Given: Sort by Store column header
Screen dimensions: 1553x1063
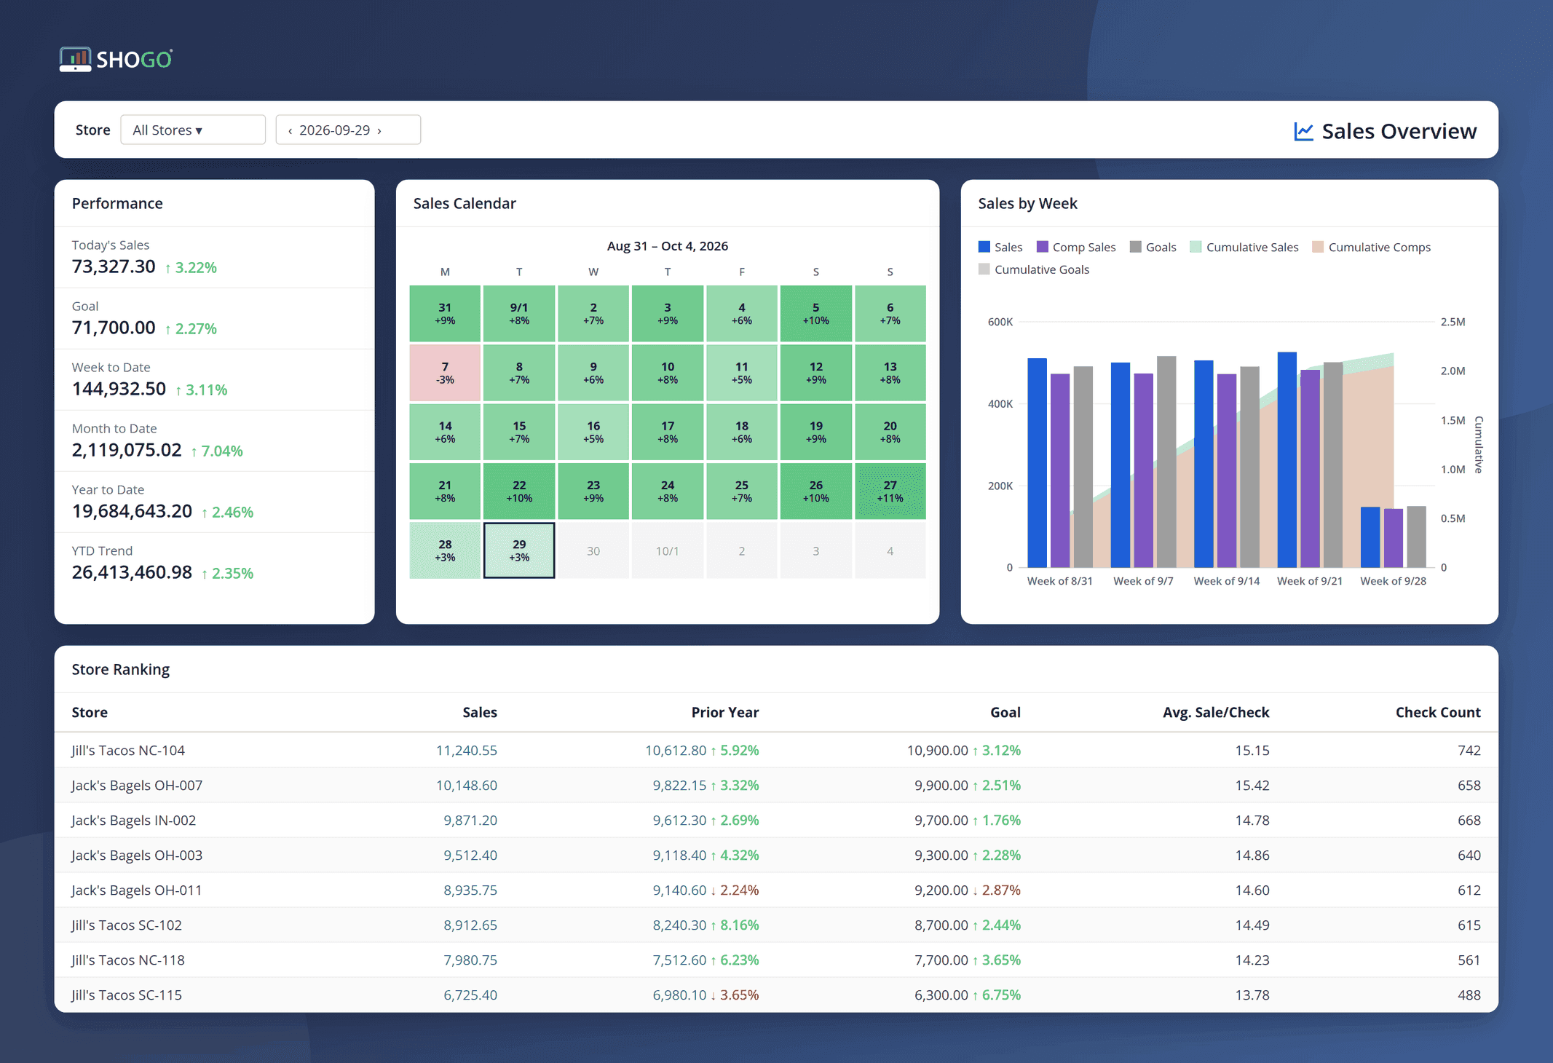Looking at the screenshot, I should click(90, 712).
